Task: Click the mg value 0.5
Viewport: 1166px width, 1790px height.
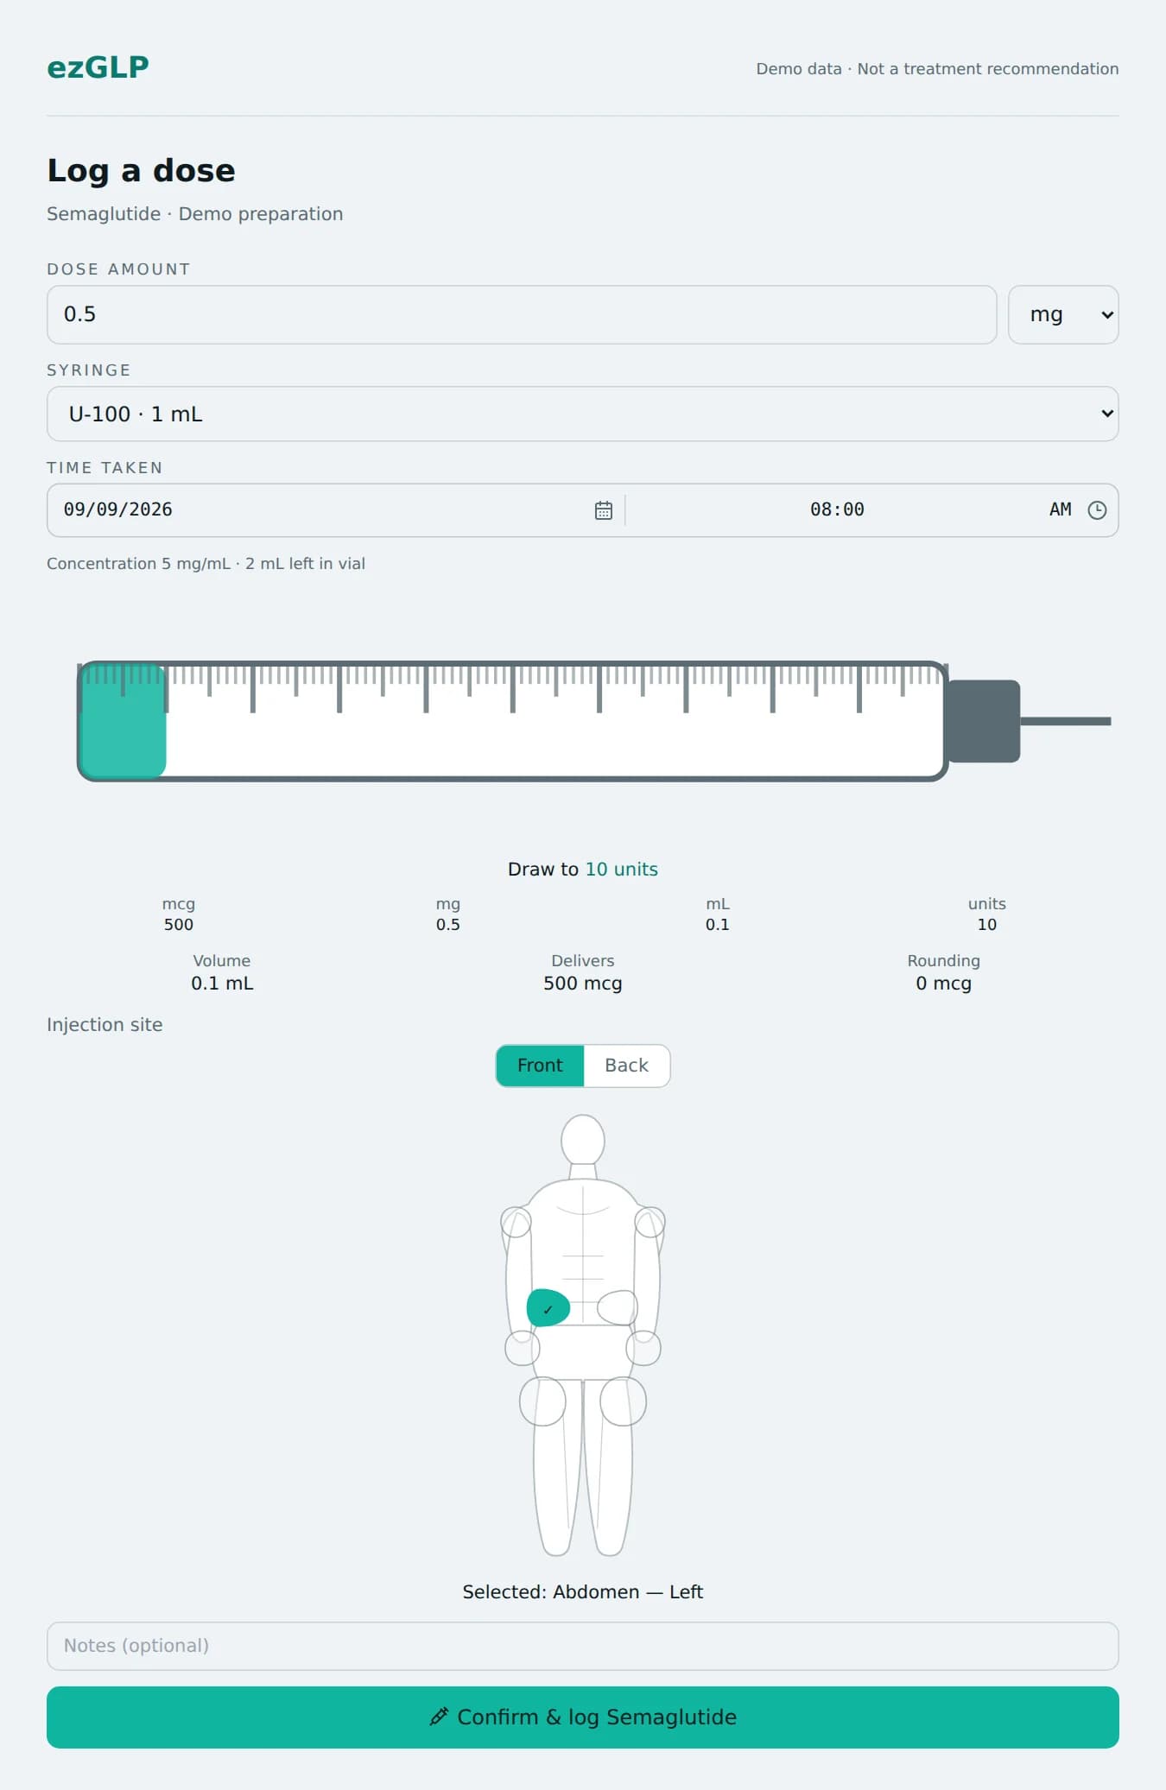Action: click(447, 924)
